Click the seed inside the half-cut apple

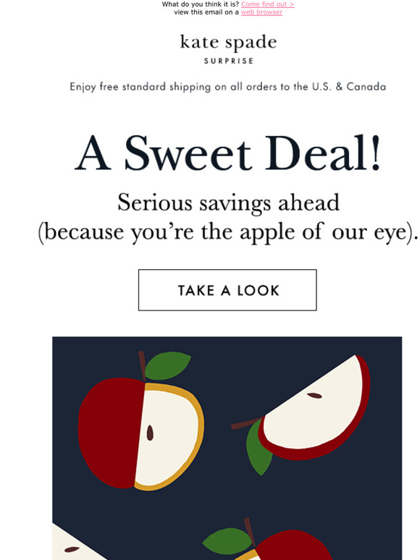(150, 433)
